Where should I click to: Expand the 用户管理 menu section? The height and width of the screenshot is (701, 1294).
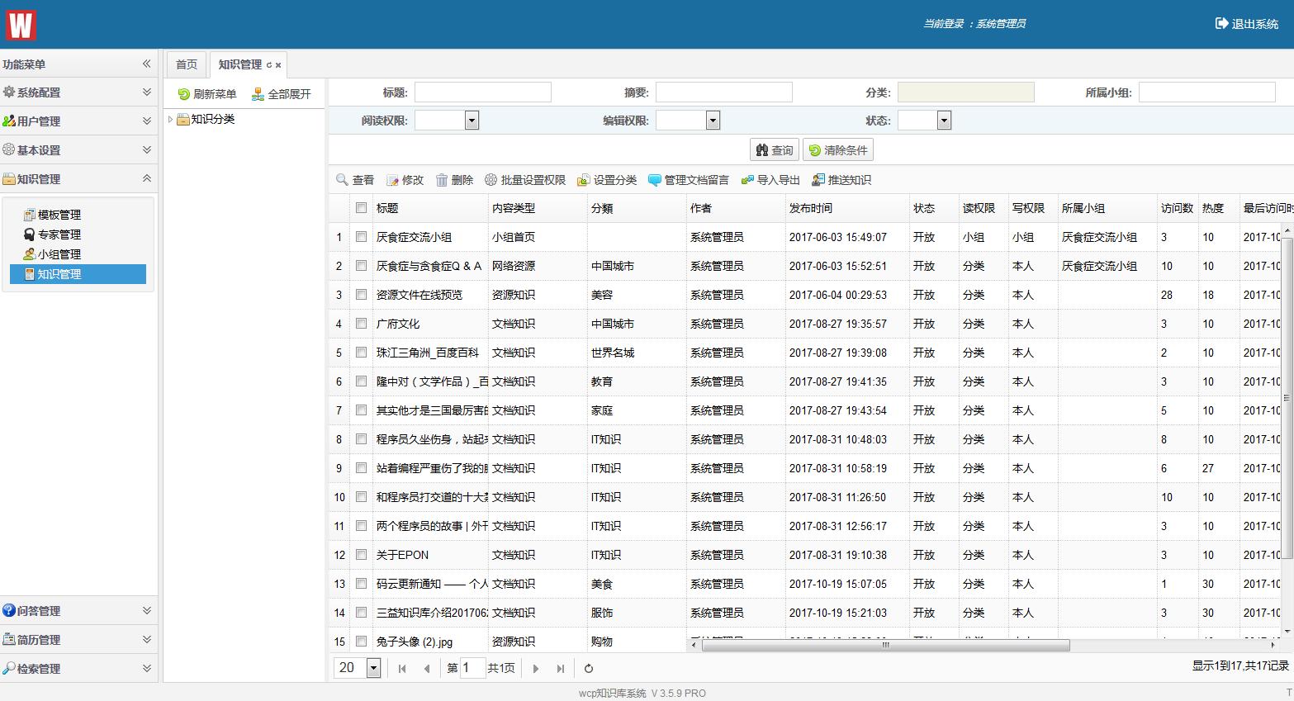tap(78, 121)
